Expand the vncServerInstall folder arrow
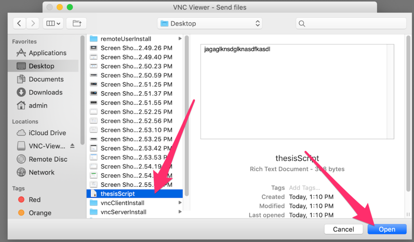414x242 pixels. [180, 212]
